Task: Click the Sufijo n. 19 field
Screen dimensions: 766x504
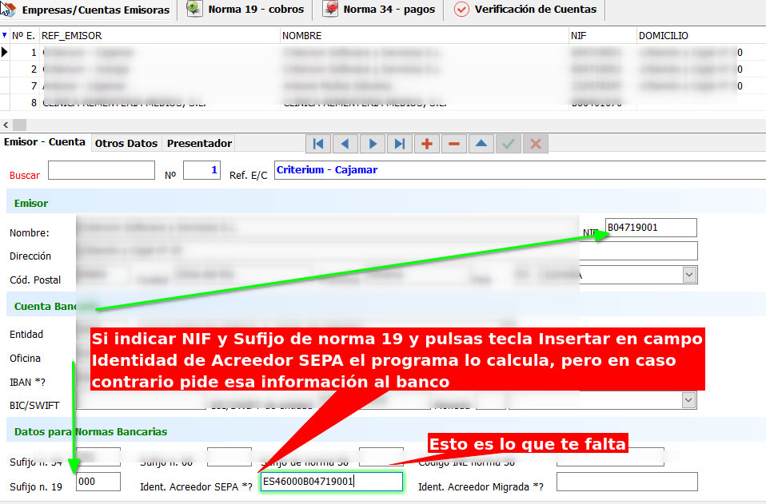Action: coord(98,482)
